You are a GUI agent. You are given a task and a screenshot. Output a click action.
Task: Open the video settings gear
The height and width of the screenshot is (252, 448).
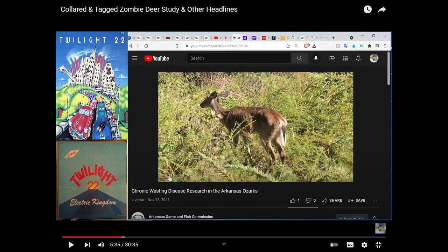pos(364,245)
